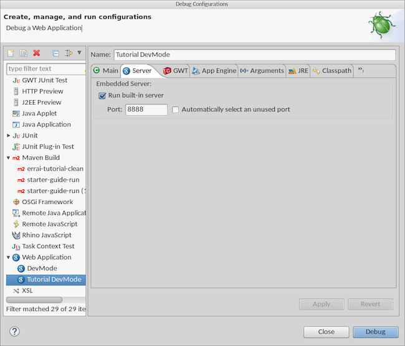Click the m2 icon of errai-tutorial-clean
This screenshot has width=405, height=346.
[x=21, y=169]
